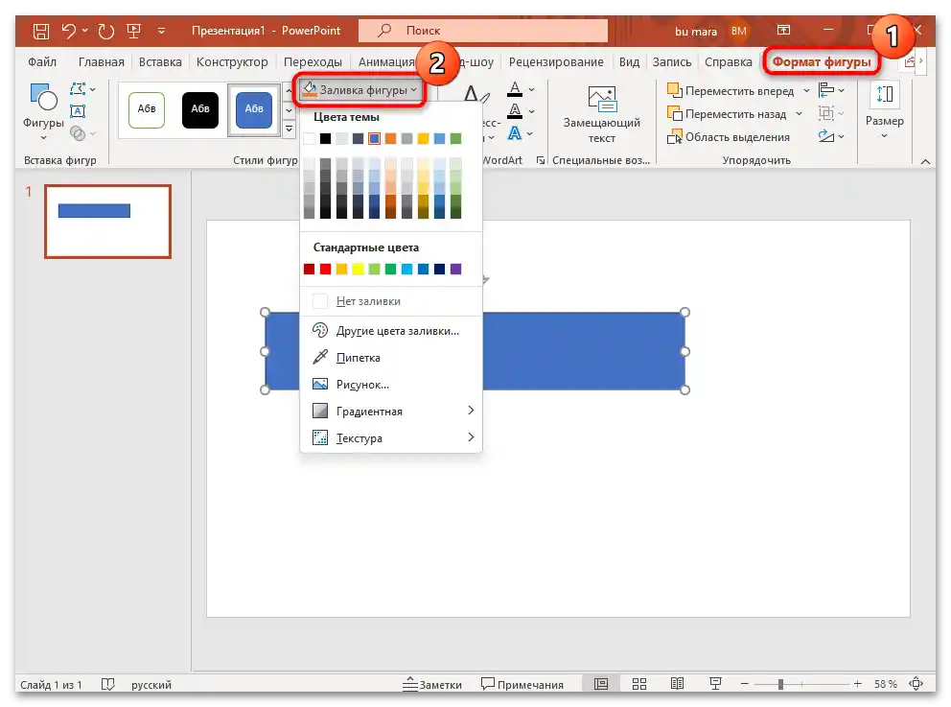Viewport: 951px width, 707px height.
Task: Start slide show from the status bar icon
Action: coord(715,684)
